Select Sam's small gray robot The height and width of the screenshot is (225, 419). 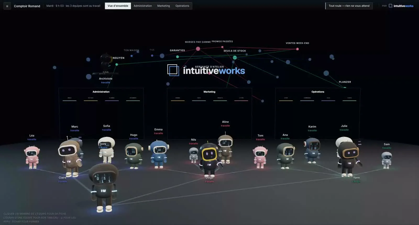click(387, 160)
